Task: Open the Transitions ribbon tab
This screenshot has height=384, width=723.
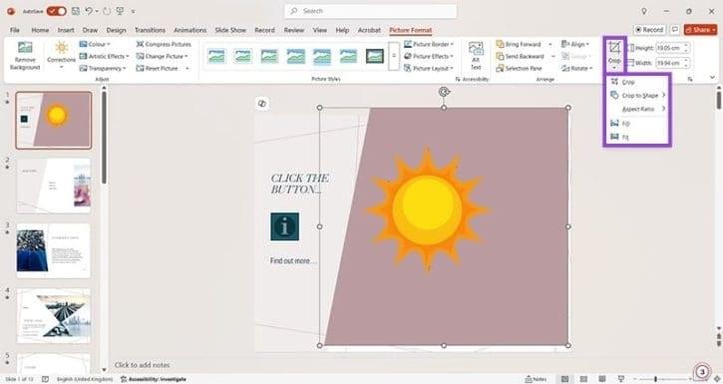Action: pyautogui.click(x=150, y=30)
